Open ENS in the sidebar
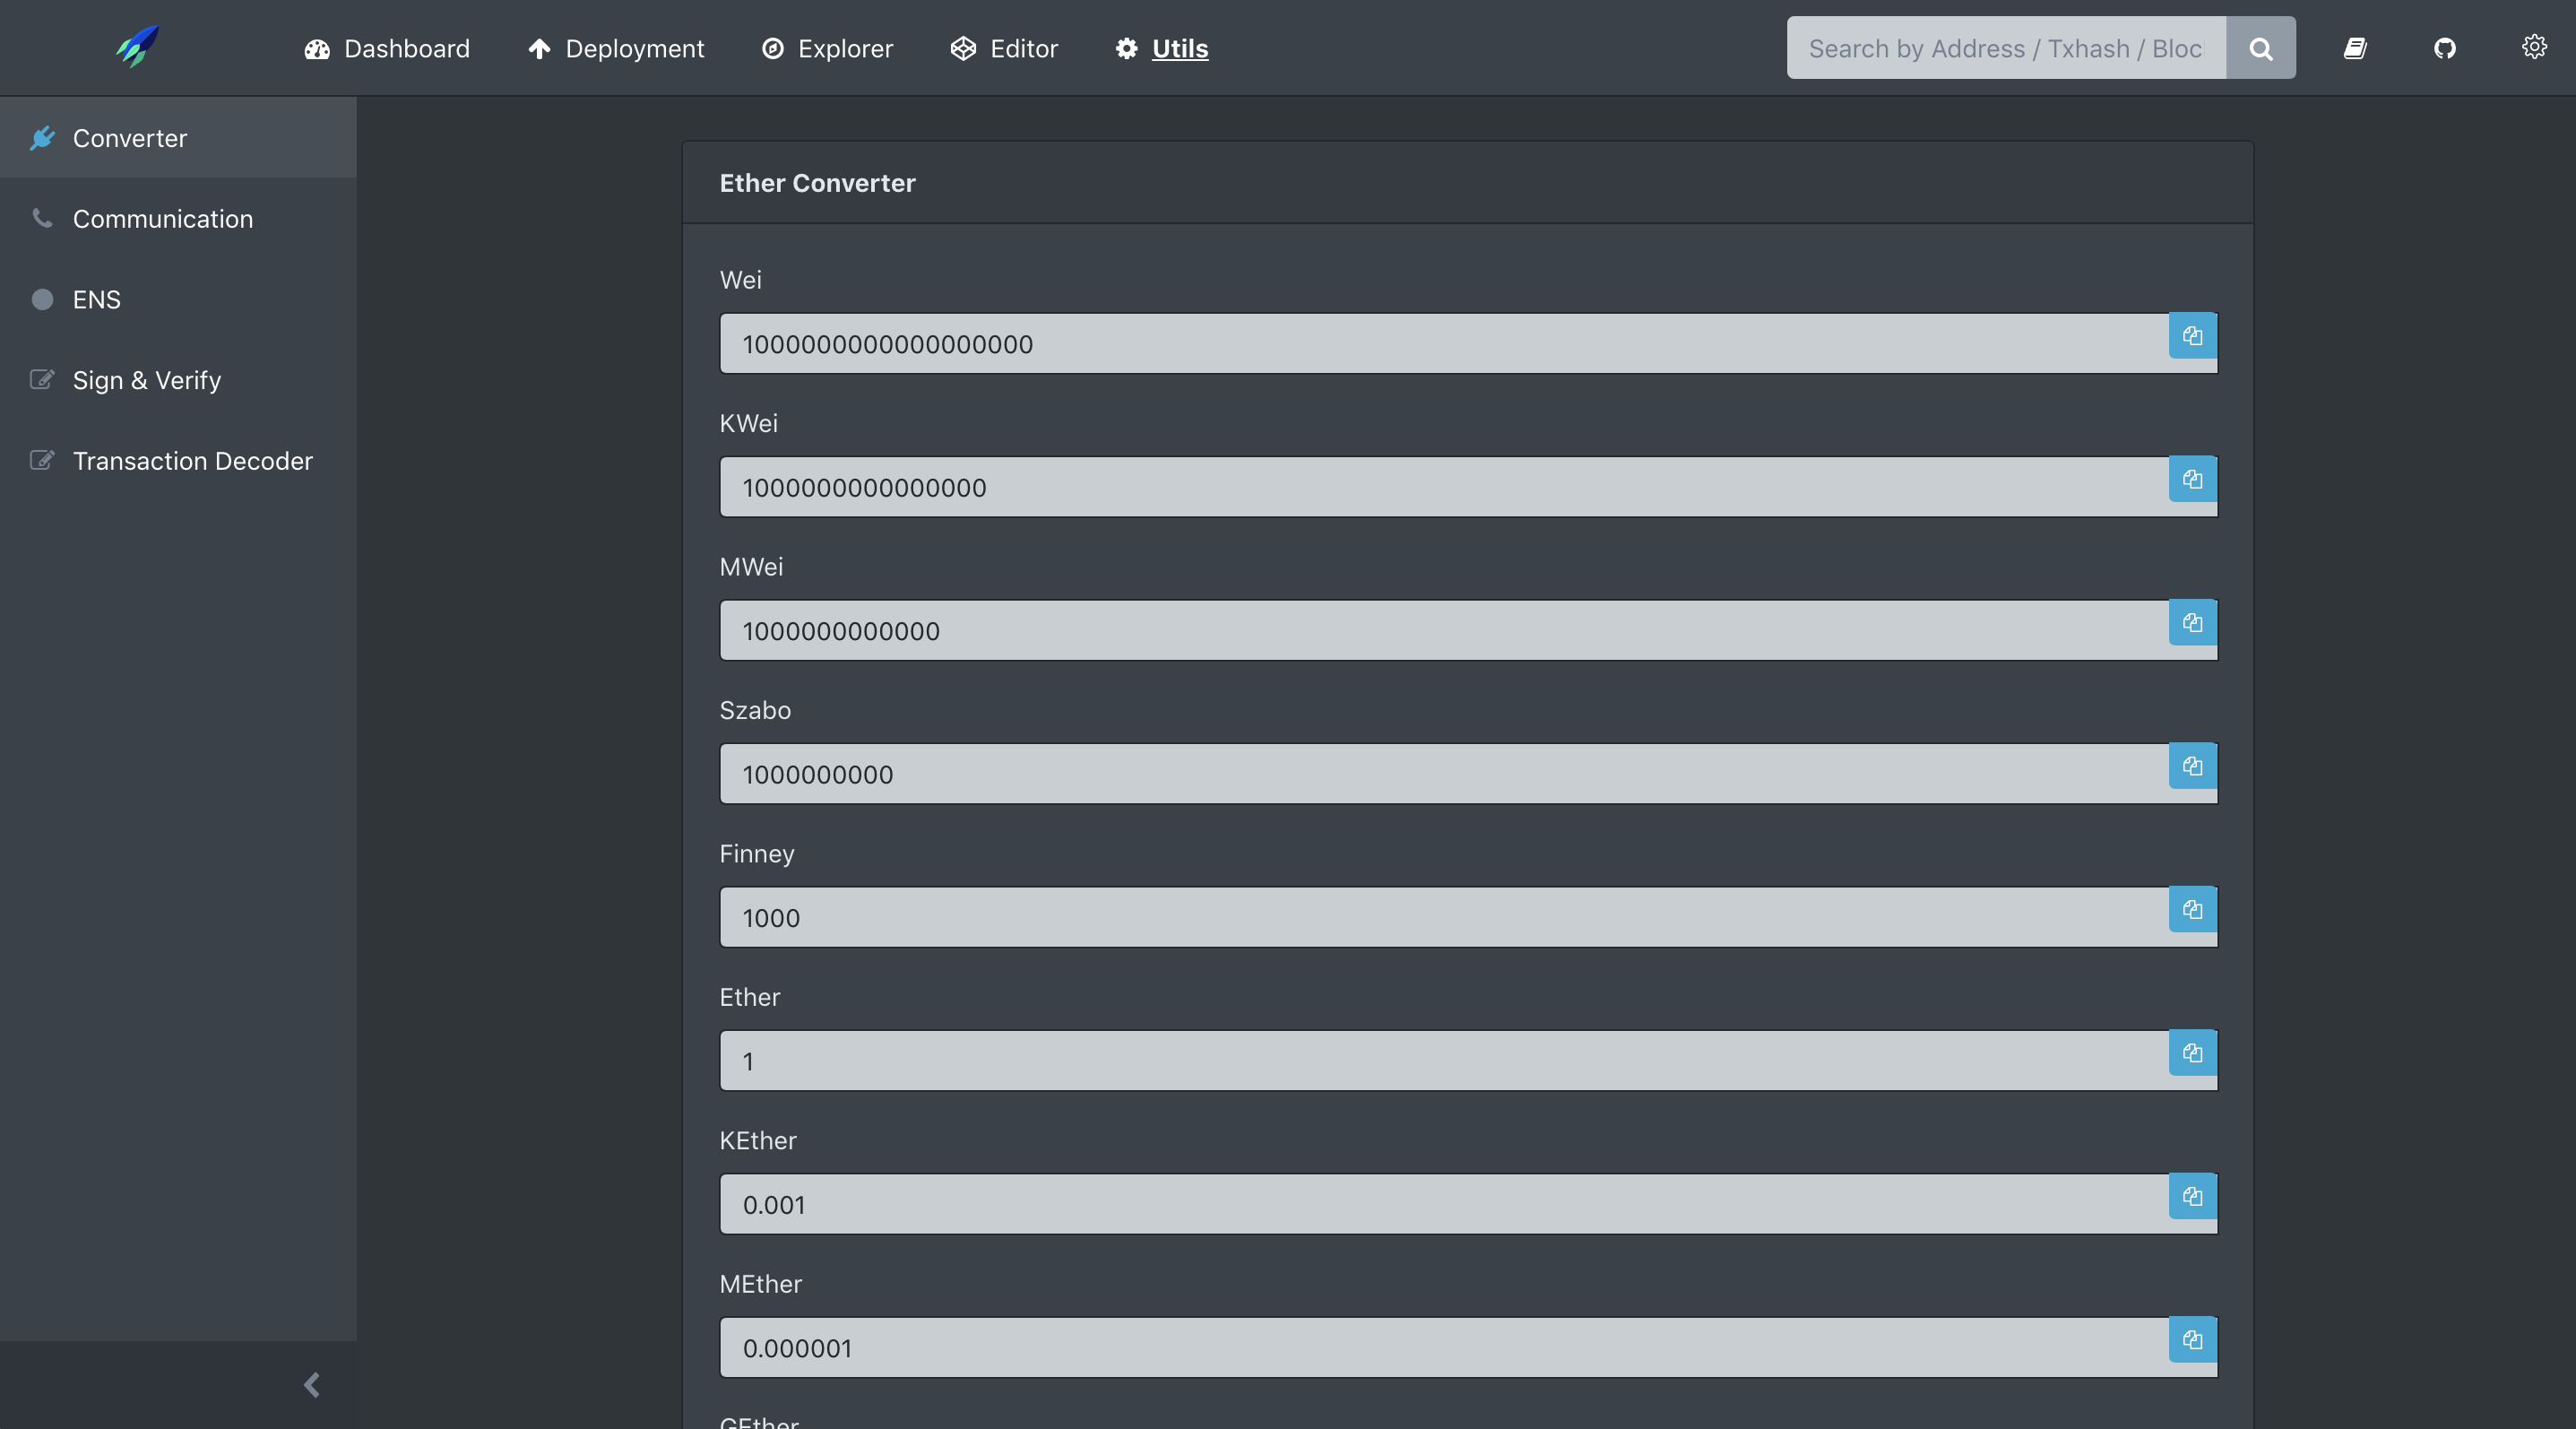Image resolution: width=2576 pixels, height=1429 pixels. click(178, 299)
